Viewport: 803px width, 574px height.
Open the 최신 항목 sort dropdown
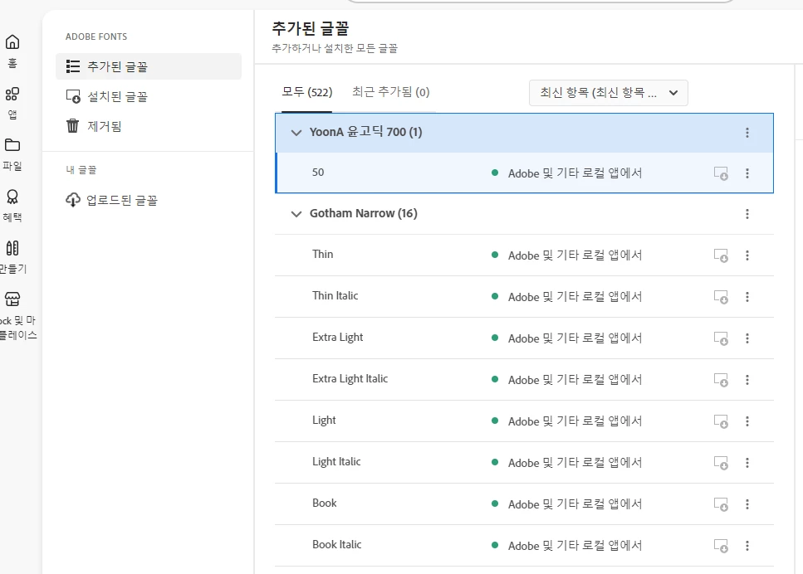609,93
